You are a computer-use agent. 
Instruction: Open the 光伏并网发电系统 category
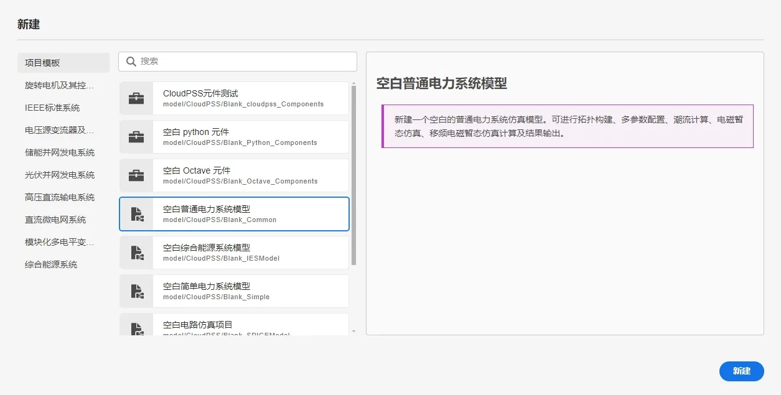point(60,175)
